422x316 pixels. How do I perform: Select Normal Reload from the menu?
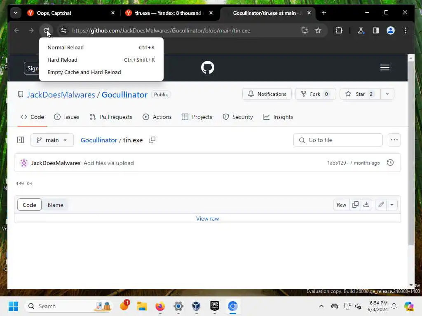pos(101,47)
